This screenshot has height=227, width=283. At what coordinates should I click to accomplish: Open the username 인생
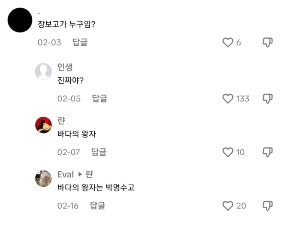(x=65, y=67)
